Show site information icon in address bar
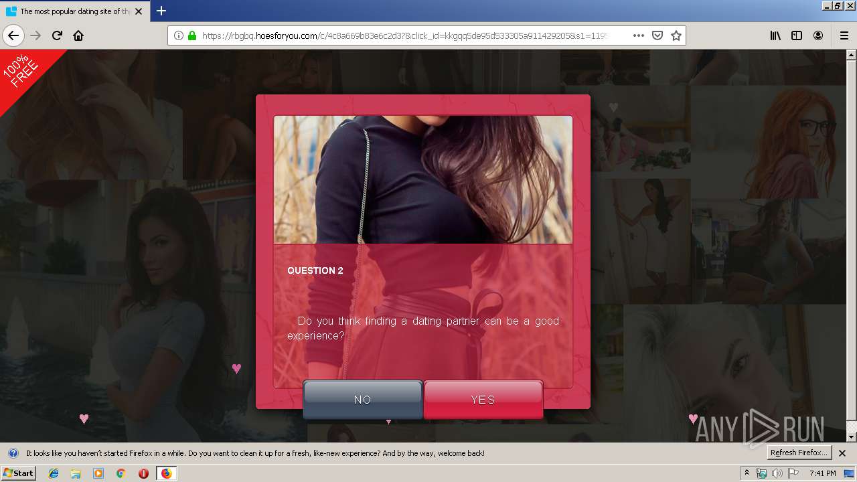 tap(179, 35)
